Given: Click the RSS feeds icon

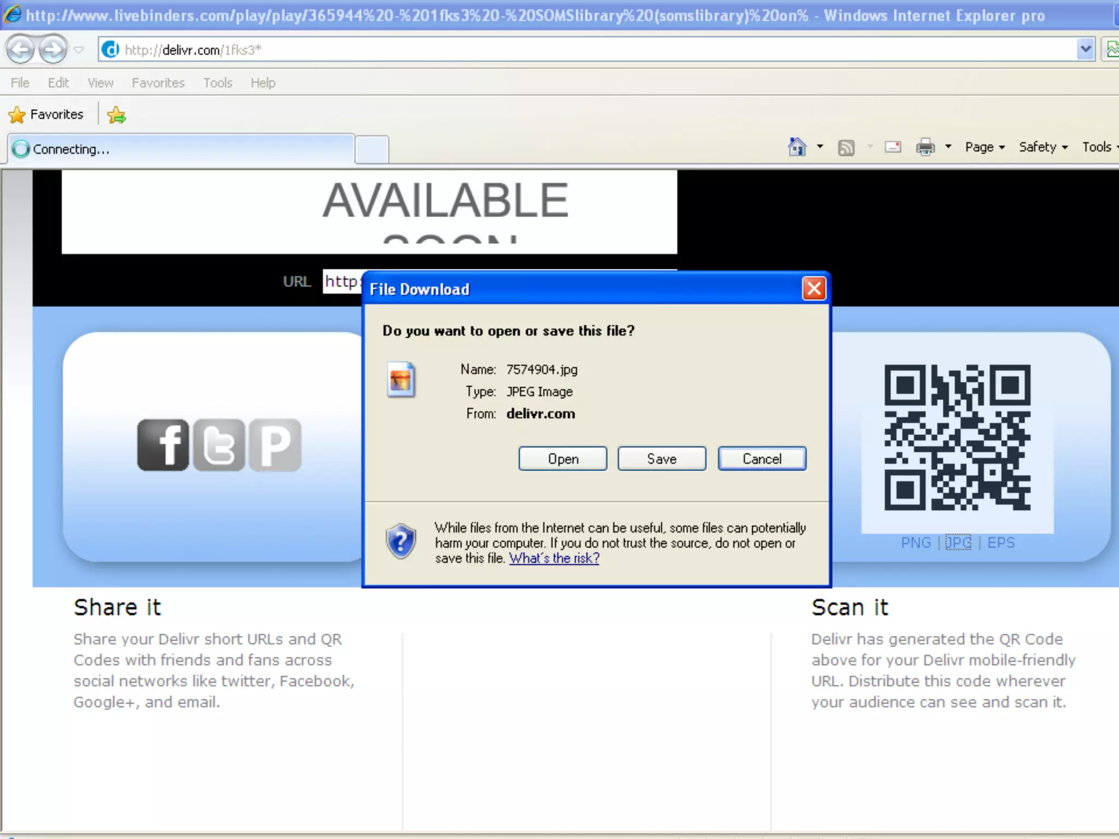Looking at the screenshot, I should [846, 147].
